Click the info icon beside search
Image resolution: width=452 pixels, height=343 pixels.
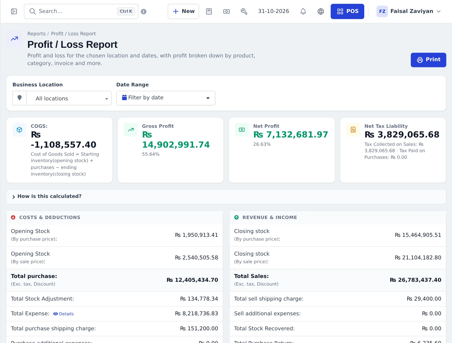(x=143, y=11)
